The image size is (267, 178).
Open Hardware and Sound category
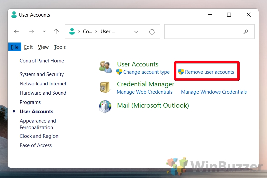[x=43, y=93]
